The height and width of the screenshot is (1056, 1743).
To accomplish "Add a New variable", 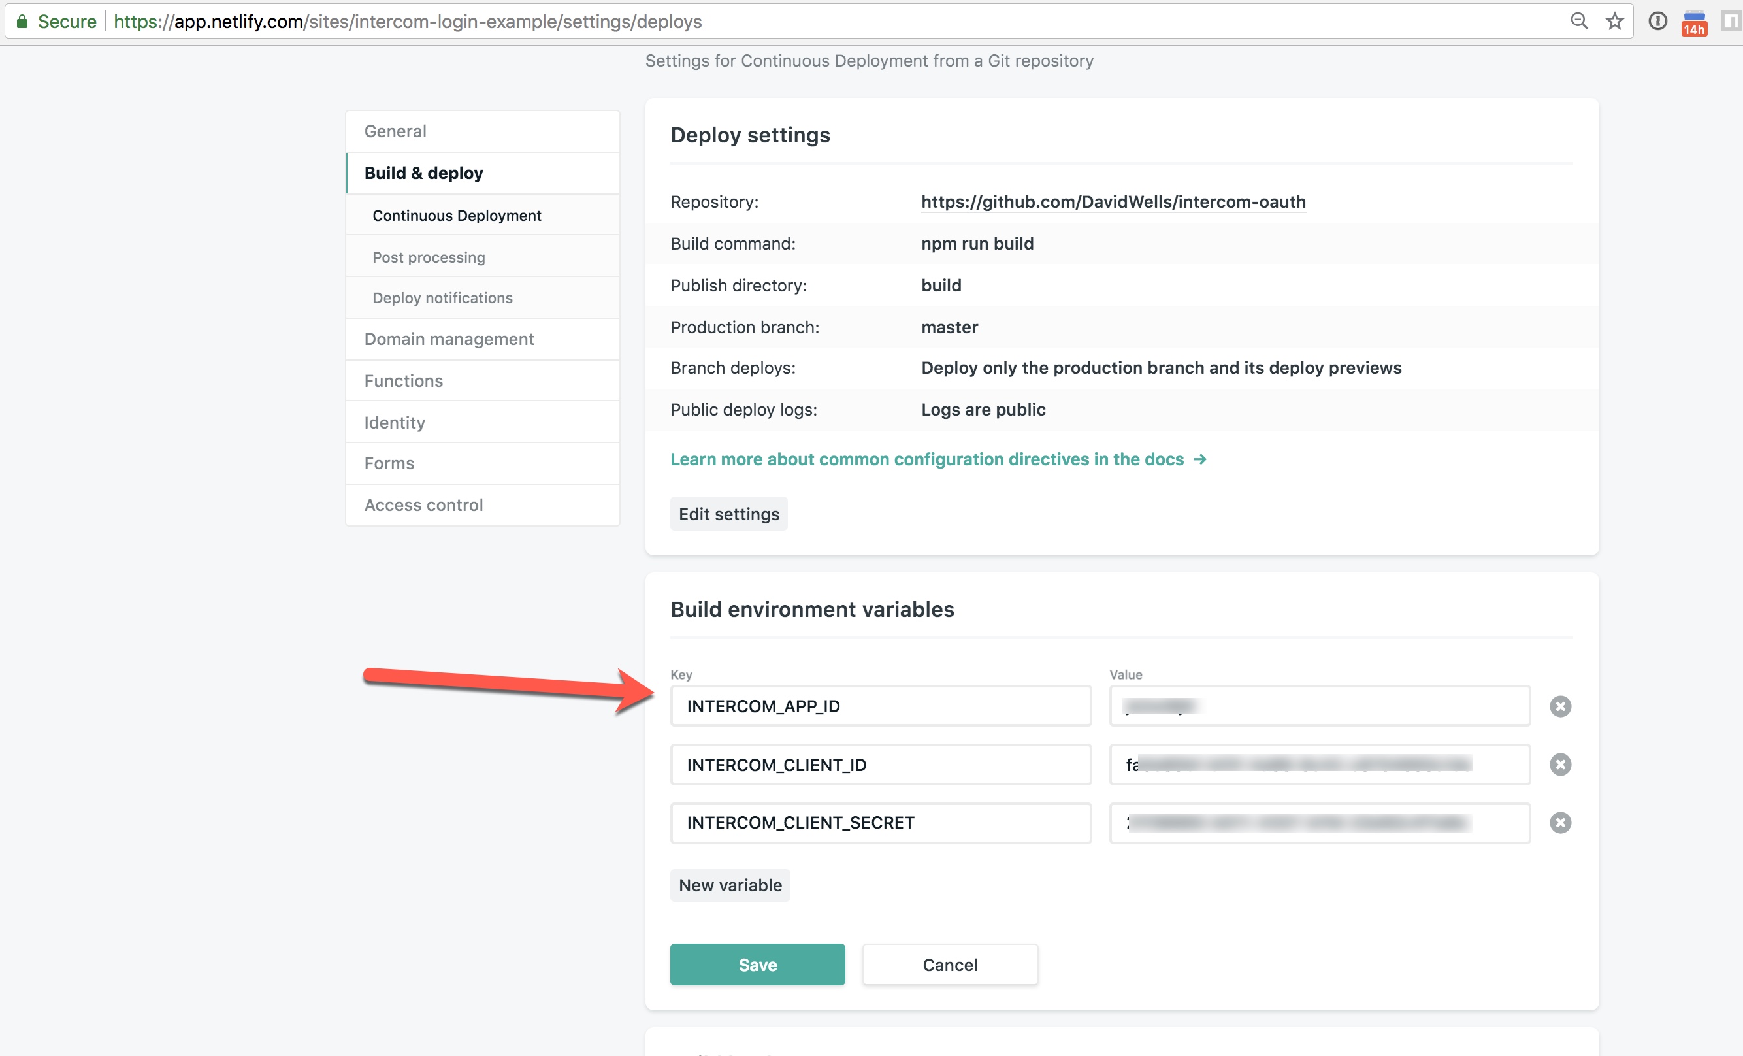I will pos(730,885).
